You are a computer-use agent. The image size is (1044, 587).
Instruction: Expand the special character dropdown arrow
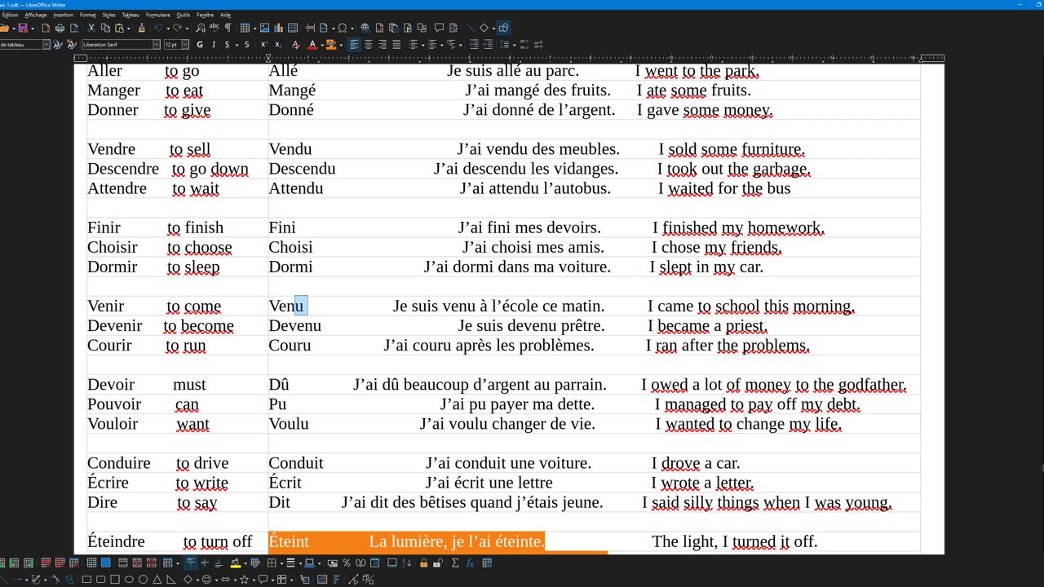[352, 28]
